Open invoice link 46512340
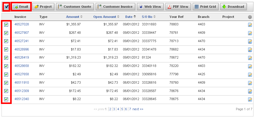 [x=22, y=99]
